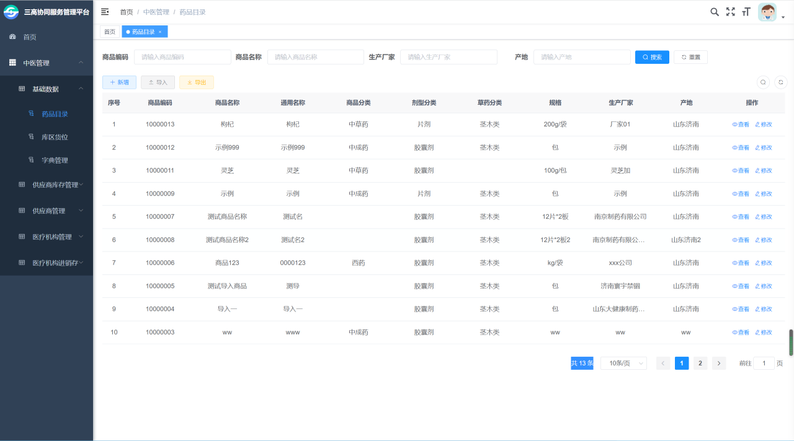Go to page 2 in pagination
Screen dimensions: 794x441
(700, 364)
